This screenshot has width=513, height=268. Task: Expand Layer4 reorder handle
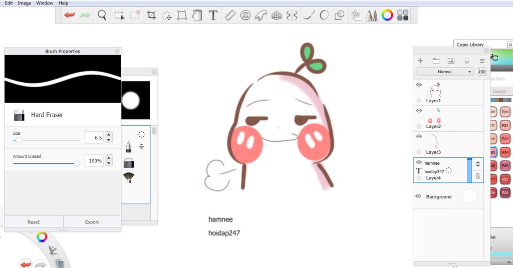tap(478, 164)
